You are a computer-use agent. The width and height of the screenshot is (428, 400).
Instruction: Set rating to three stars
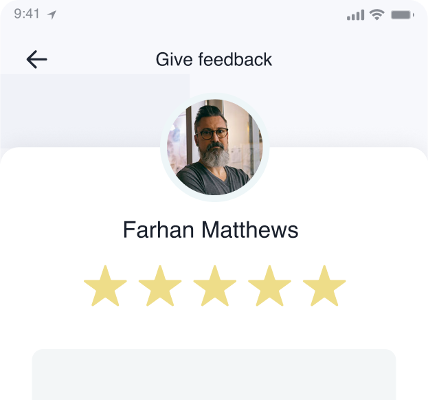pyautogui.click(x=215, y=286)
